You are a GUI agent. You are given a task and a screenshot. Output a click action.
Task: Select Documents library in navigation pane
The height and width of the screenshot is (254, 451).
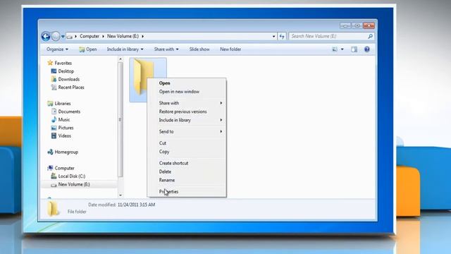coord(69,111)
